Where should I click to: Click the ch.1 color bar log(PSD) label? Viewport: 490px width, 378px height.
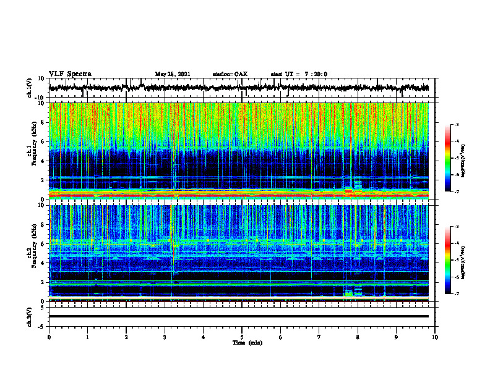point(464,161)
